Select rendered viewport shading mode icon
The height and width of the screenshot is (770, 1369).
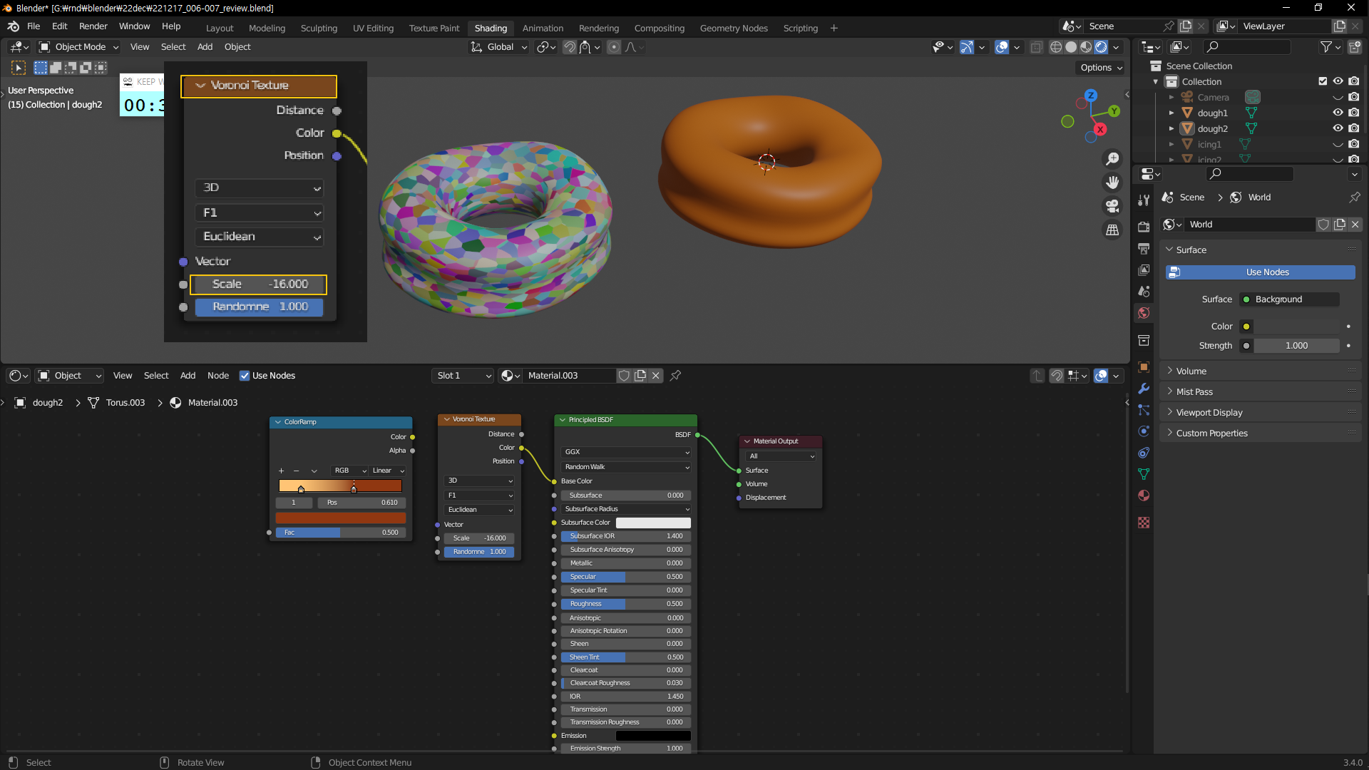(x=1101, y=47)
